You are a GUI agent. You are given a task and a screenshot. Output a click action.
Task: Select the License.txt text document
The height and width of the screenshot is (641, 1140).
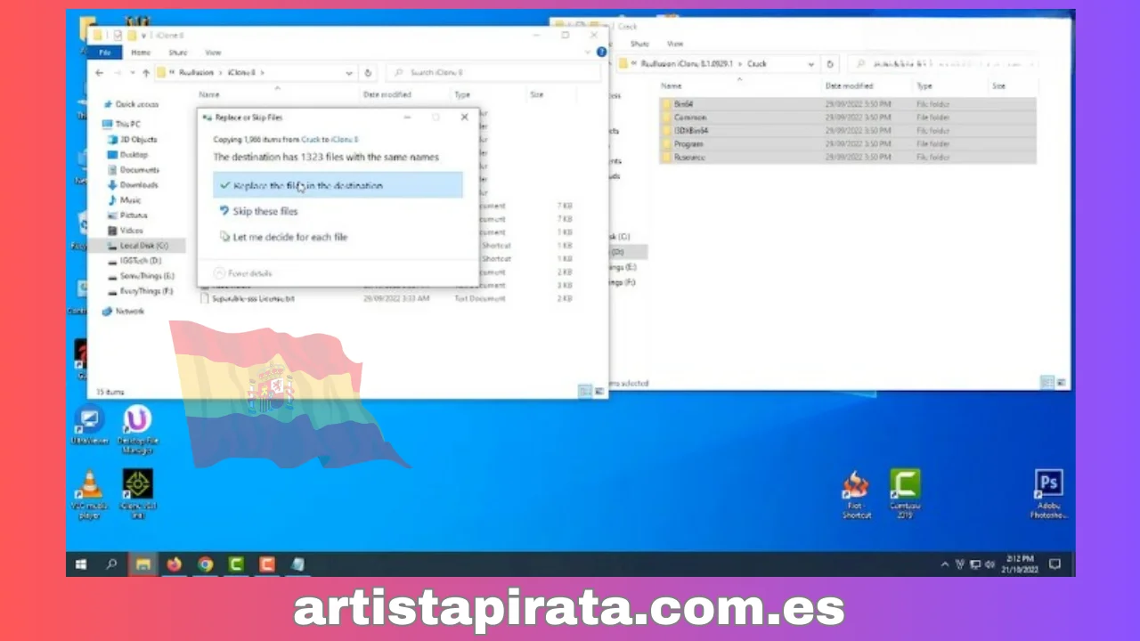pos(252,299)
